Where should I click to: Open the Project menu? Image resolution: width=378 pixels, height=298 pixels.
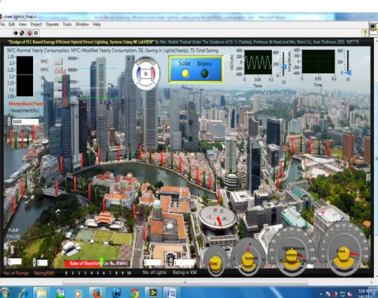pyautogui.click(x=36, y=24)
